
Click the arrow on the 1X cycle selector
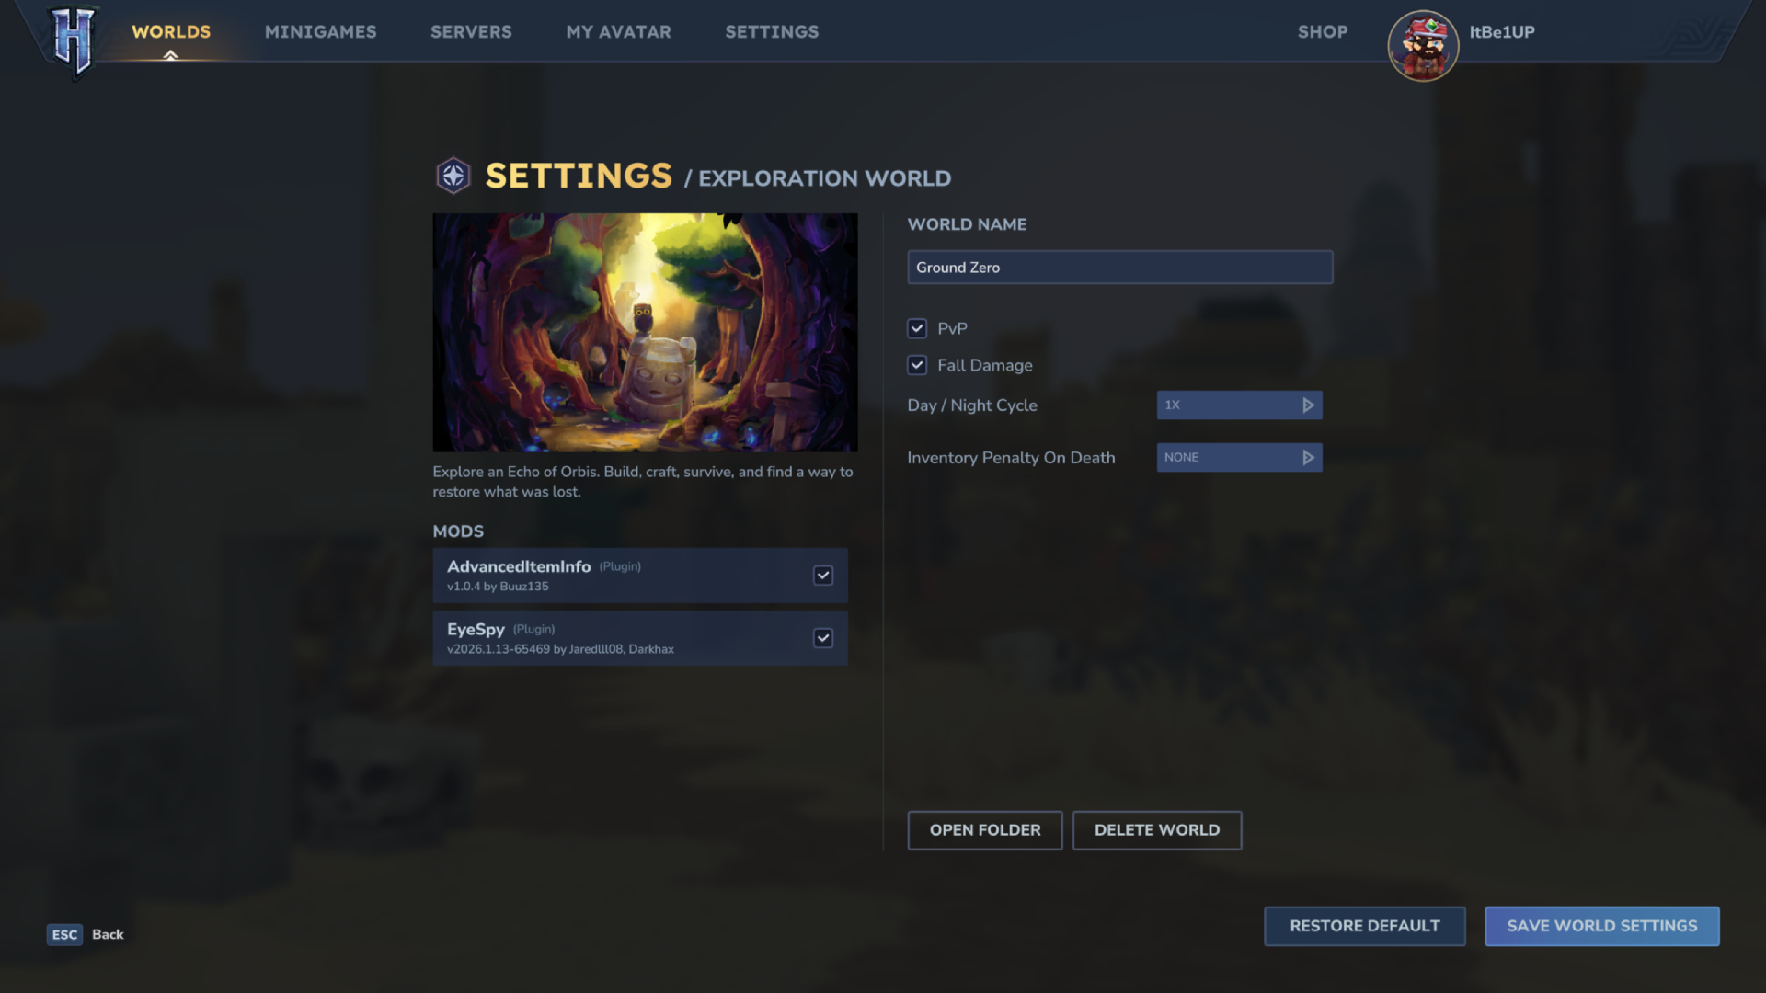pyautogui.click(x=1309, y=405)
